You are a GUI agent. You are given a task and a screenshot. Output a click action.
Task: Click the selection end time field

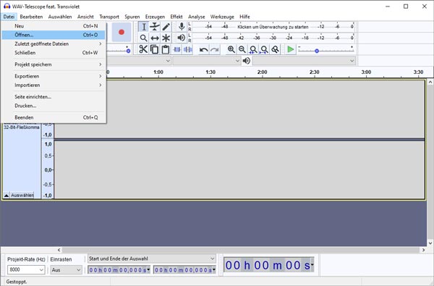(x=184, y=269)
